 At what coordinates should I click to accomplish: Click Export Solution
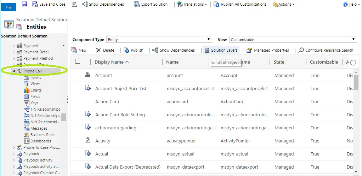pyautogui.click(x=151, y=4)
